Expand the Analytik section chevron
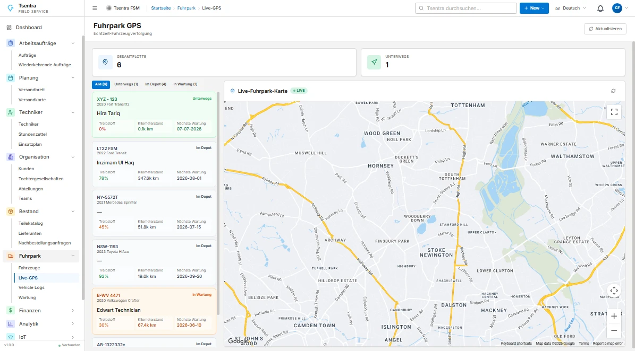Viewport: 635px width, 351px height. 73,324
